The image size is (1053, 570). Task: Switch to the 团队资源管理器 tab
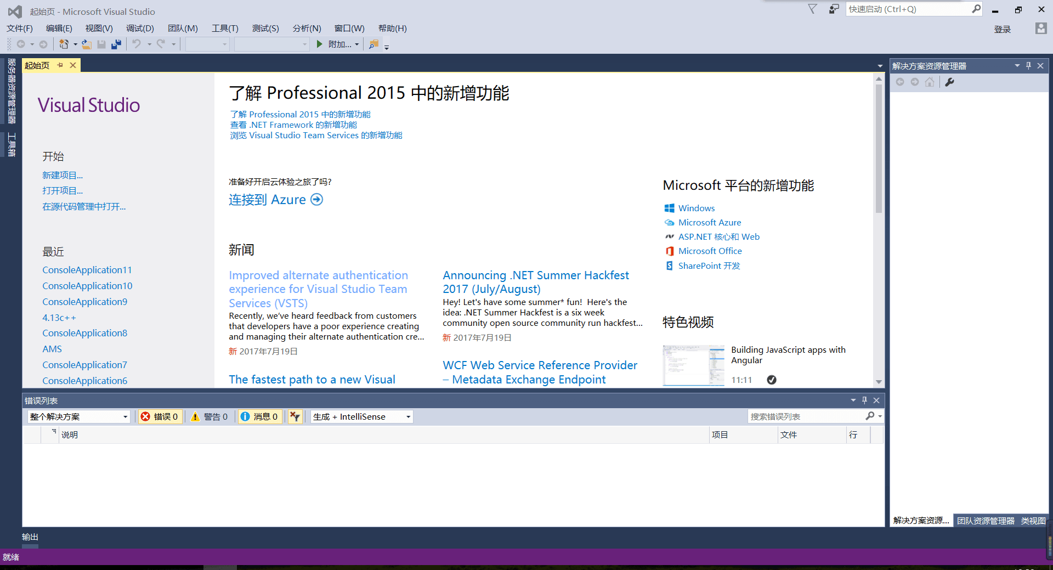[985, 520]
